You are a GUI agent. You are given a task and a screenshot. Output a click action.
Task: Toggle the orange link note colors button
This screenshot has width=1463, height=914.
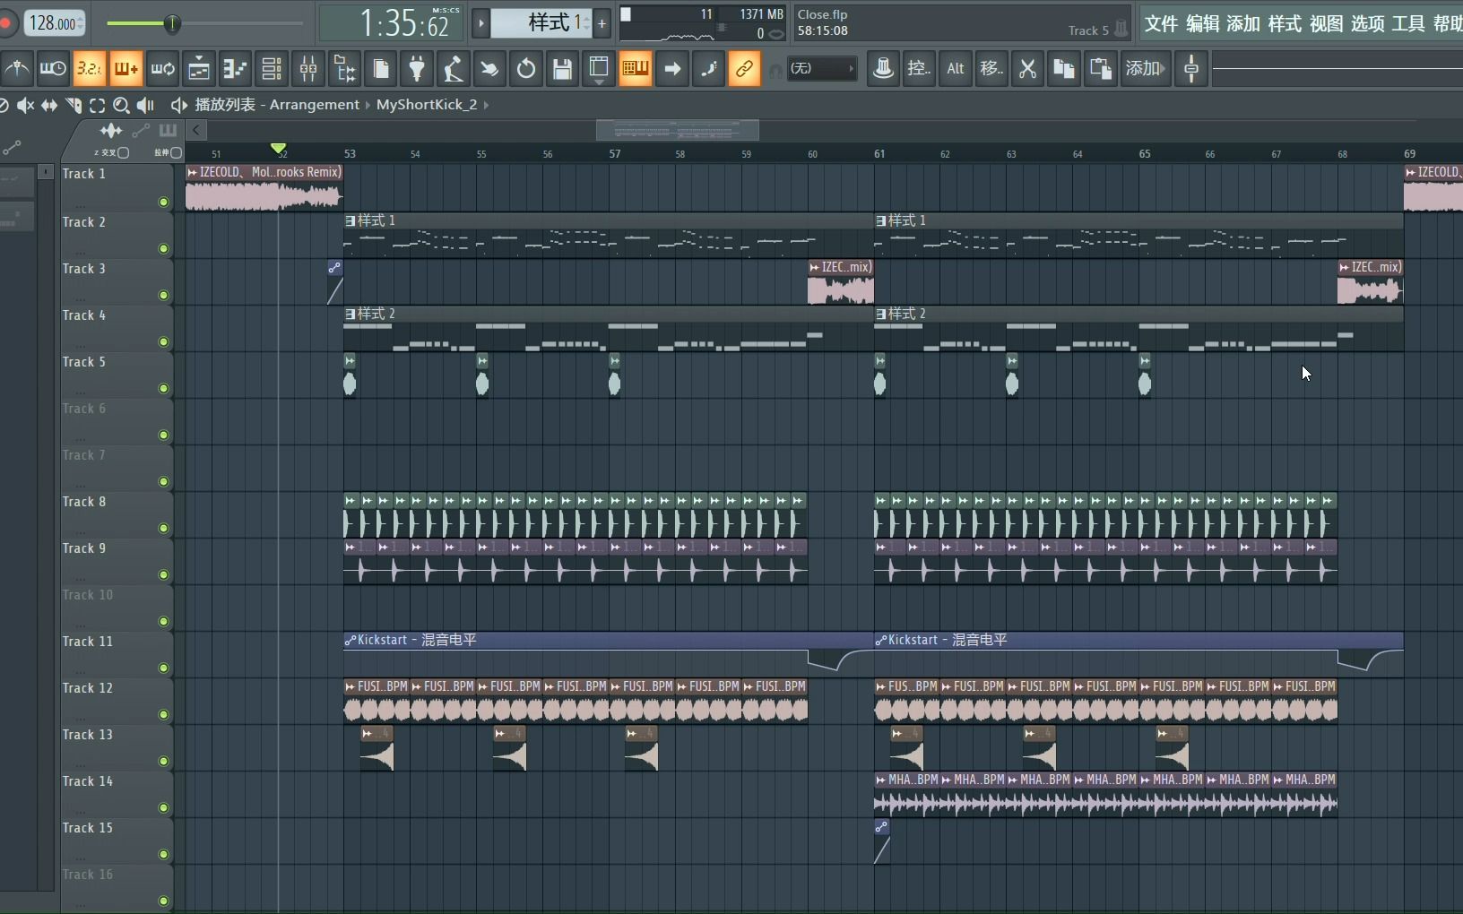745,69
